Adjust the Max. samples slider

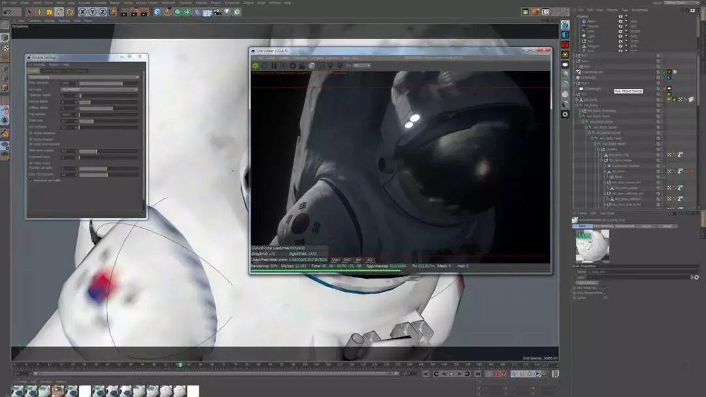(108, 84)
